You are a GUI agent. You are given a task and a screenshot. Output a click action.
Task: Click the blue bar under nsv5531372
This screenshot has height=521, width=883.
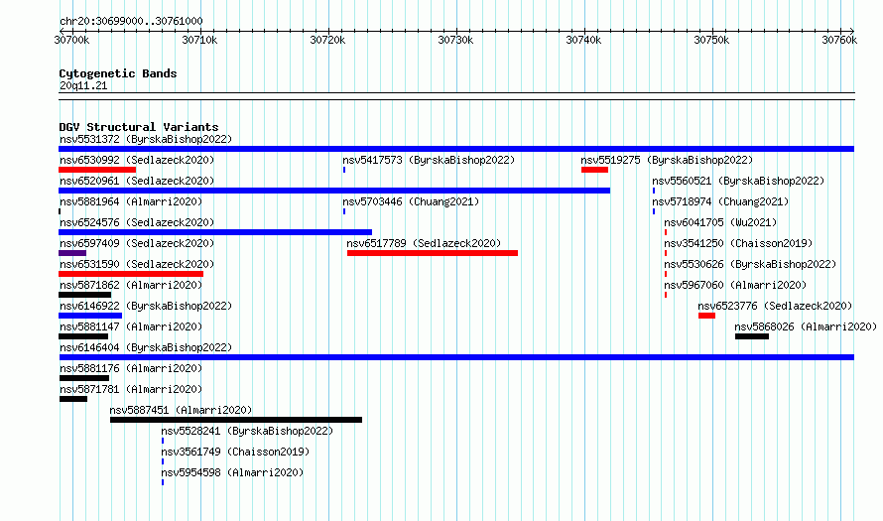pyautogui.click(x=456, y=149)
